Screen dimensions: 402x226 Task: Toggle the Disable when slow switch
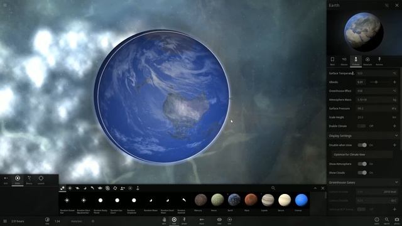362,145
